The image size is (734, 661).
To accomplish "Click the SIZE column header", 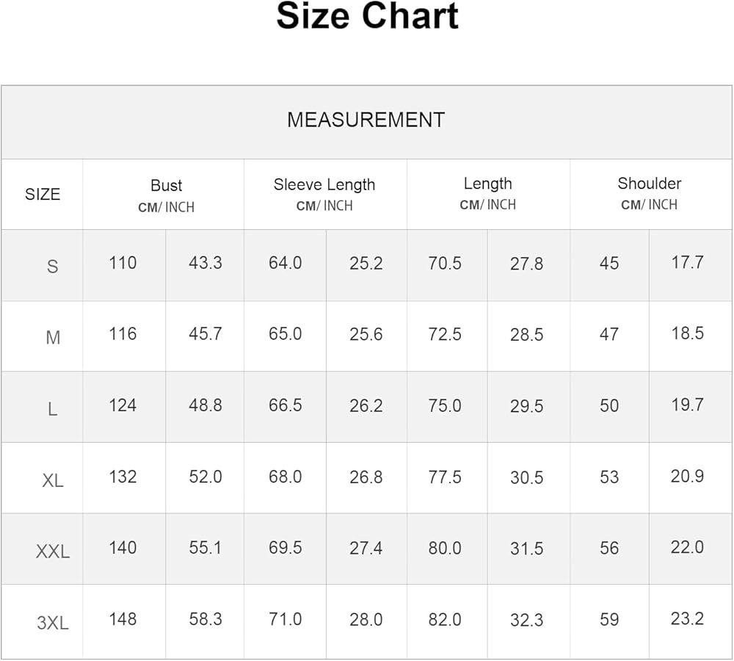I will coord(43,195).
